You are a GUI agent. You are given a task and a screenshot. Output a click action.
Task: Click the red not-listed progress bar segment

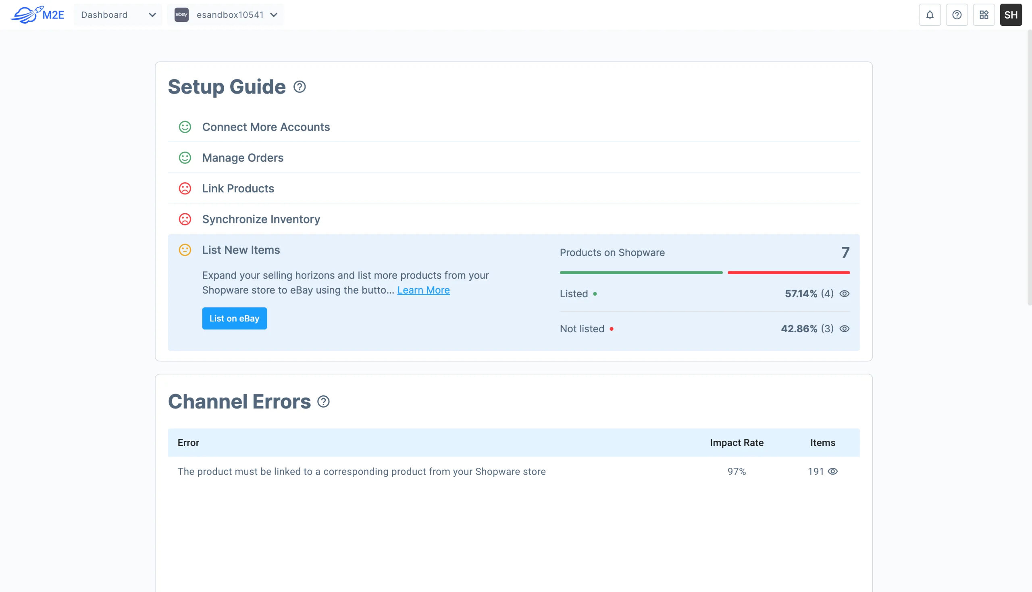(788, 273)
